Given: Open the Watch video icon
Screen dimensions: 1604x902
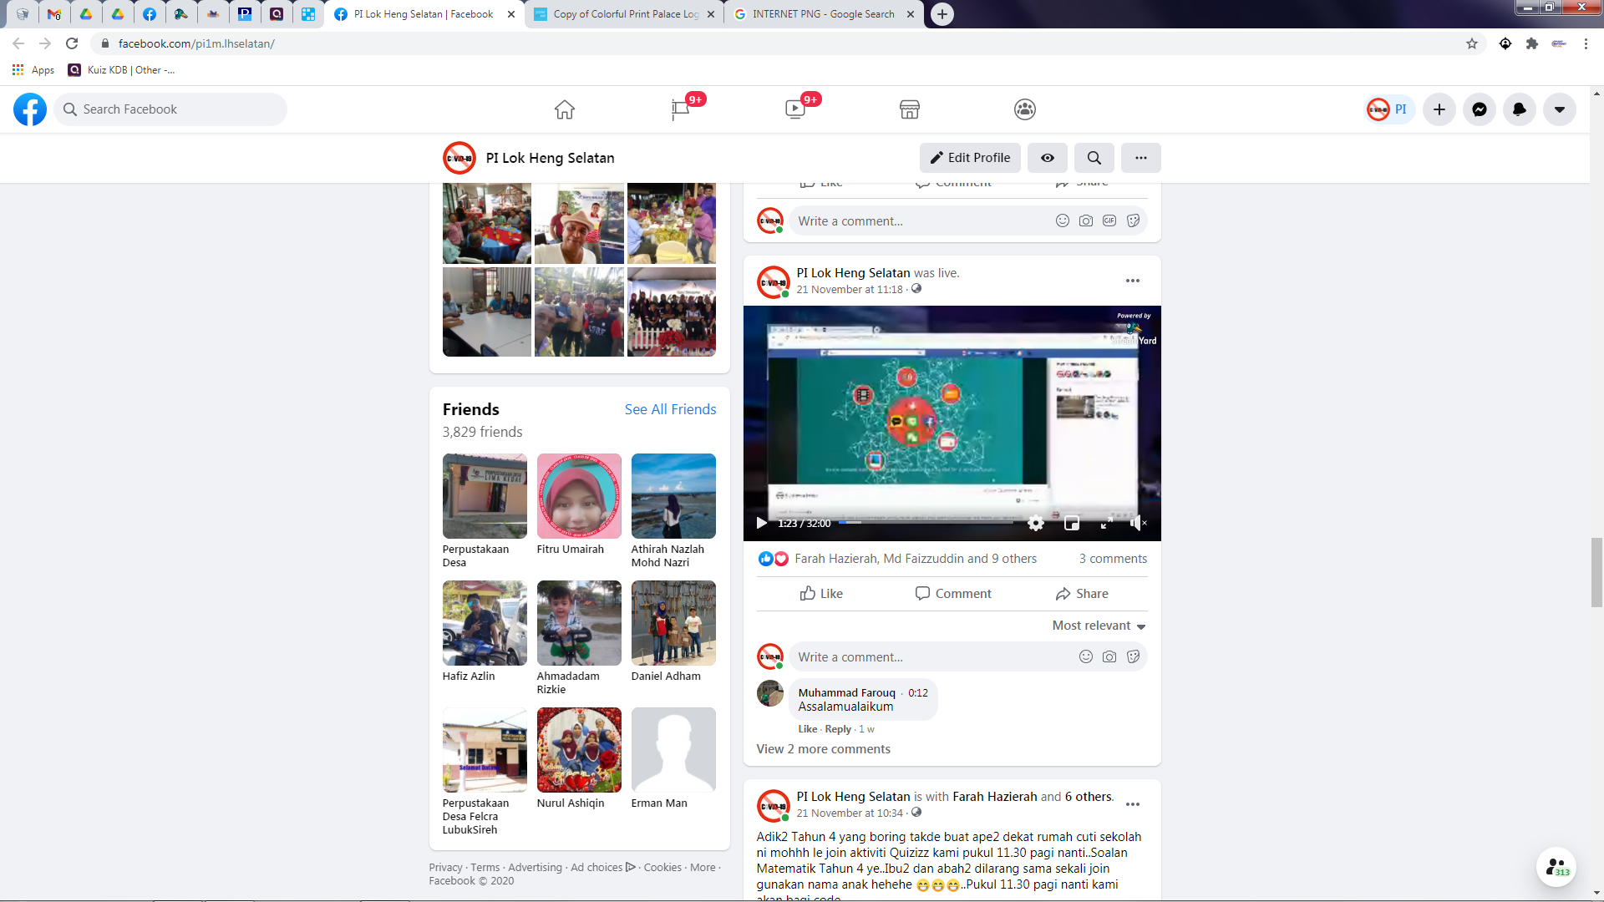Looking at the screenshot, I should [x=794, y=109].
